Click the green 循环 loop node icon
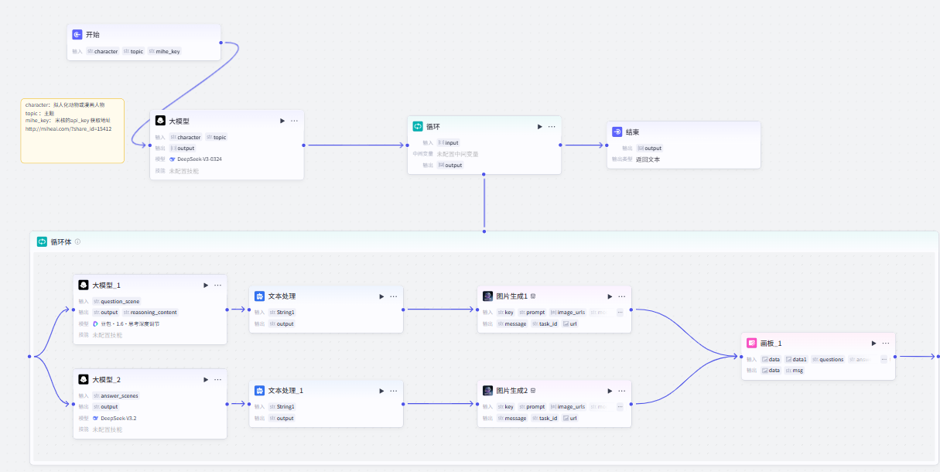Viewport: 940px width, 472px height. (x=418, y=126)
